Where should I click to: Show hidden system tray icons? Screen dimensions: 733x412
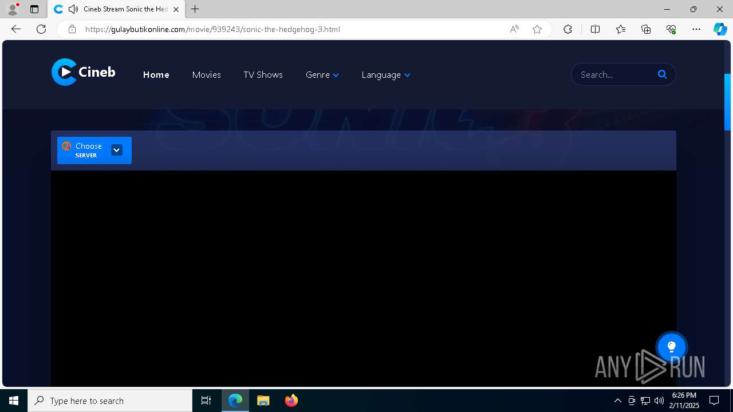pyautogui.click(x=617, y=401)
